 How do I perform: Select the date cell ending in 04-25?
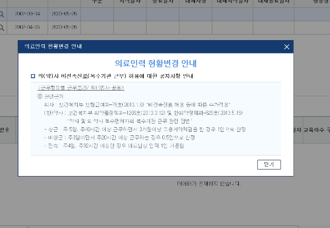tap(27, 27)
